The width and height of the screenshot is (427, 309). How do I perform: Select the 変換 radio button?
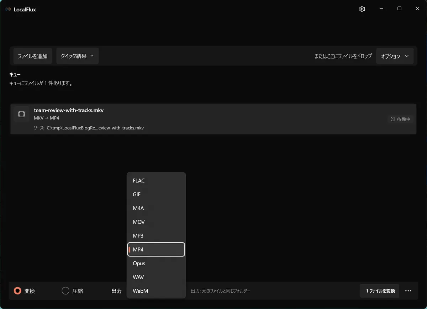click(17, 291)
